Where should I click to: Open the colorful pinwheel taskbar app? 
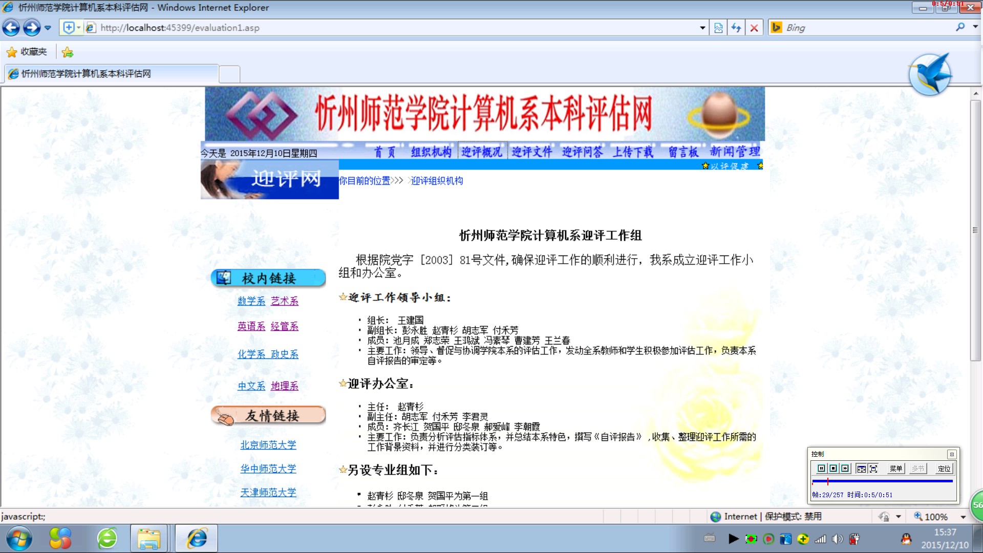[60, 539]
